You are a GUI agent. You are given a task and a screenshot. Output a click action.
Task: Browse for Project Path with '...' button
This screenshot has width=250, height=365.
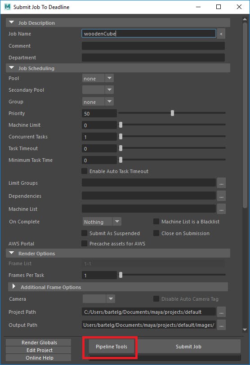(x=221, y=312)
